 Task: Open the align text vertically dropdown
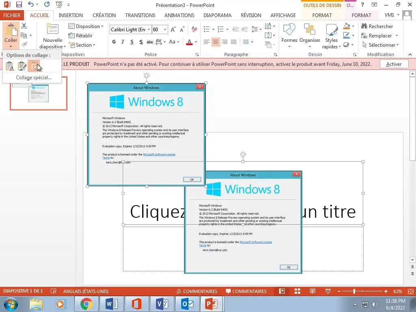click(x=270, y=35)
